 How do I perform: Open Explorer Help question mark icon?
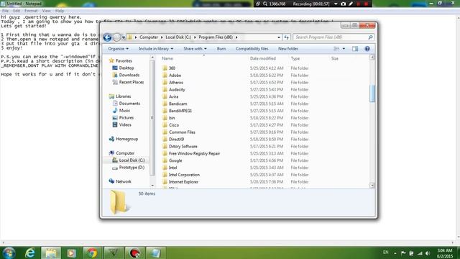tap(367, 49)
